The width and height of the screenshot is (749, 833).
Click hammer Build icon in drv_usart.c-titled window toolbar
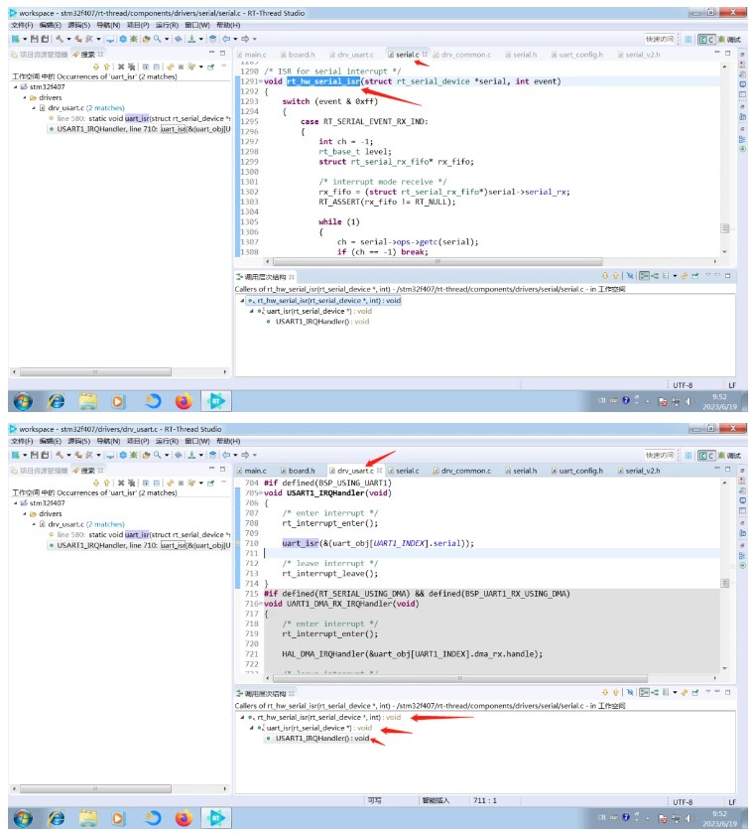coord(60,456)
